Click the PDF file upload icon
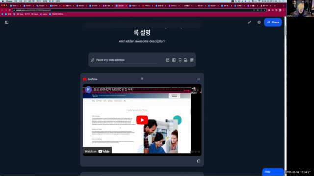 pyautogui.click(x=186, y=60)
